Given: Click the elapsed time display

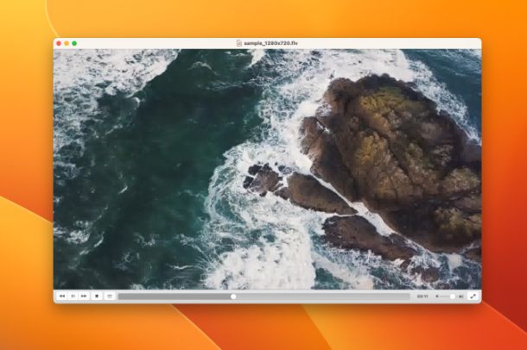Looking at the screenshot, I should (422, 297).
